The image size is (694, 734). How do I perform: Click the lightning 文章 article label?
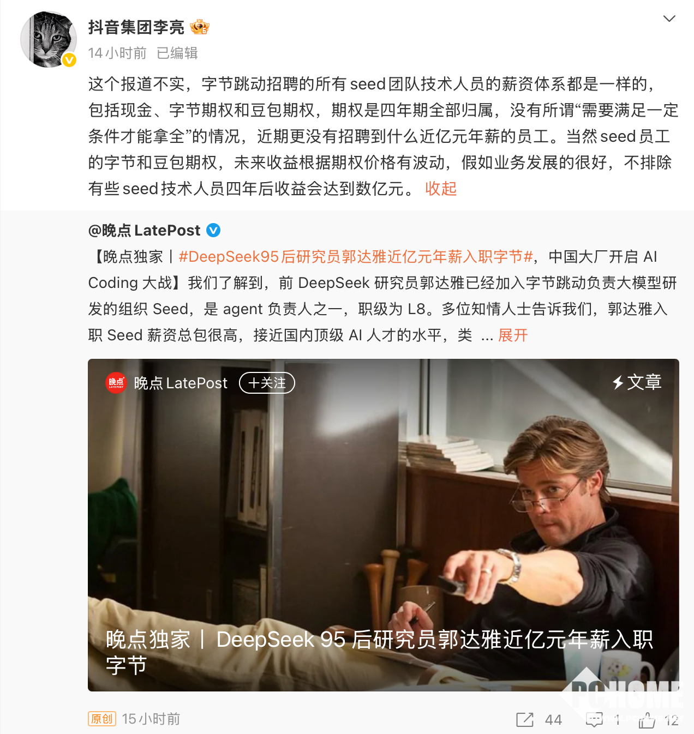[x=637, y=382]
